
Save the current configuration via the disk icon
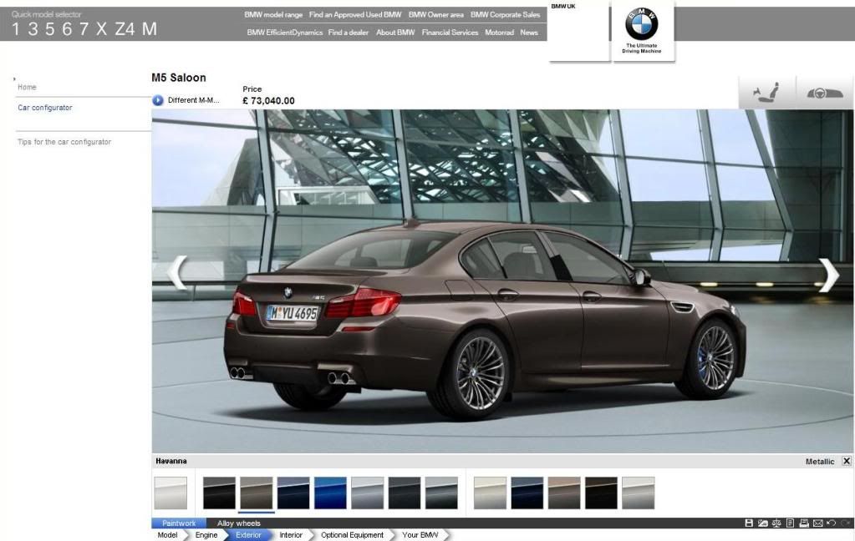[749, 523]
